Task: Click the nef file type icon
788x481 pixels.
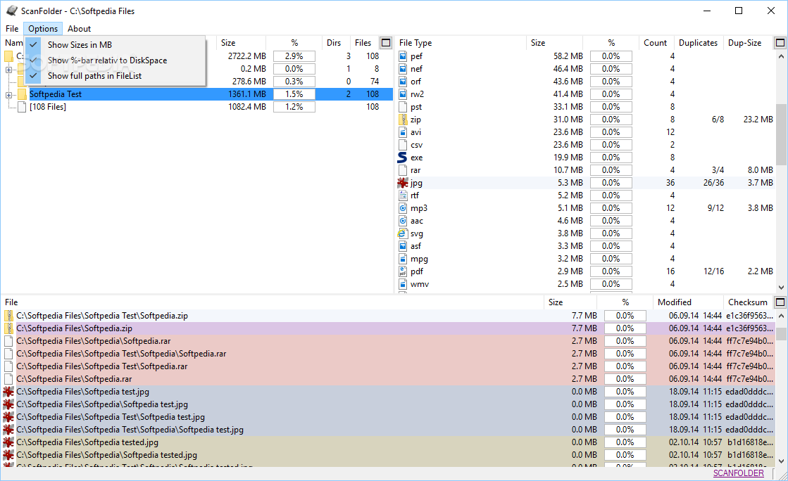Action: (x=403, y=69)
